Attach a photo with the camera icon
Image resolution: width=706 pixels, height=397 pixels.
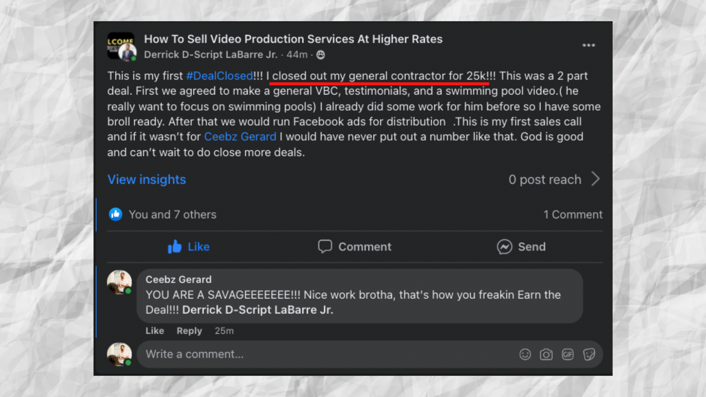pyautogui.click(x=546, y=354)
